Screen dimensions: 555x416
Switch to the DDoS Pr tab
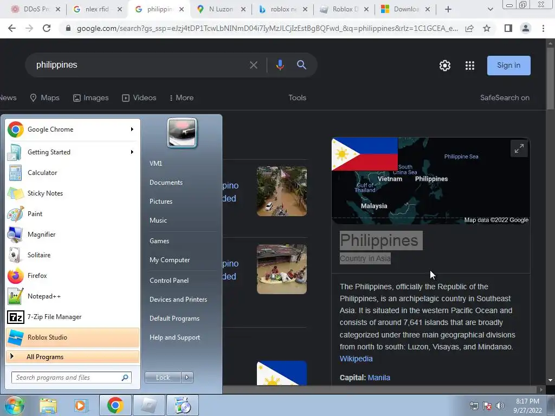click(x=35, y=9)
